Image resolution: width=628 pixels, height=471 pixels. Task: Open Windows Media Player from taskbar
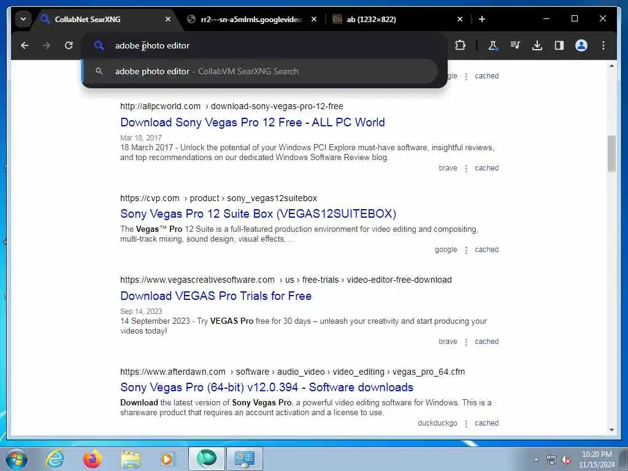click(168, 459)
